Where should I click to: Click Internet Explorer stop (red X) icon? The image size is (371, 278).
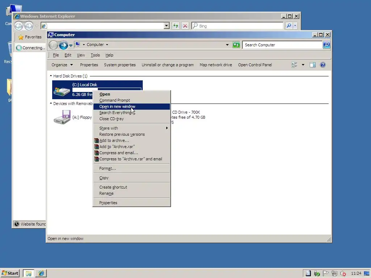pyautogui.click(x=185, y=26)
